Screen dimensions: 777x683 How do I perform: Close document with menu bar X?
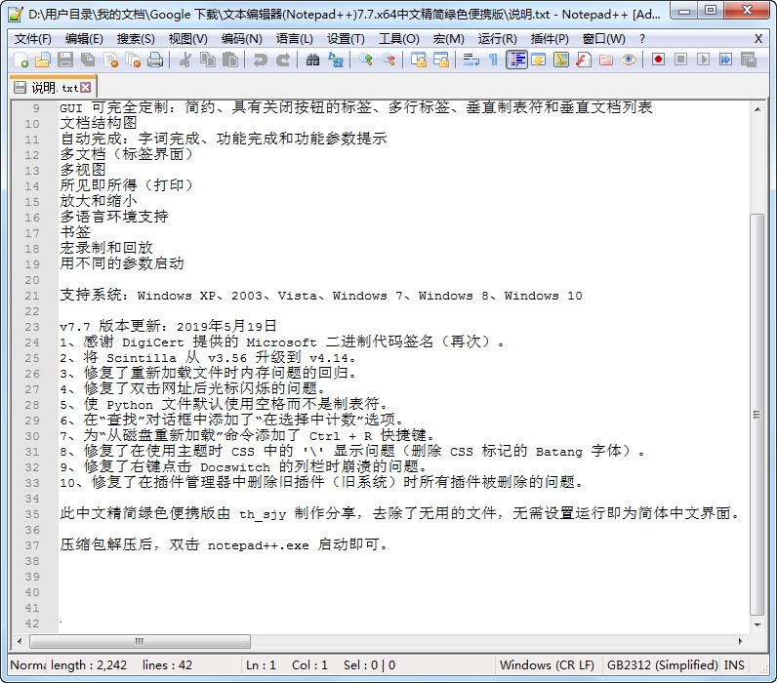(x=758, y=39)
